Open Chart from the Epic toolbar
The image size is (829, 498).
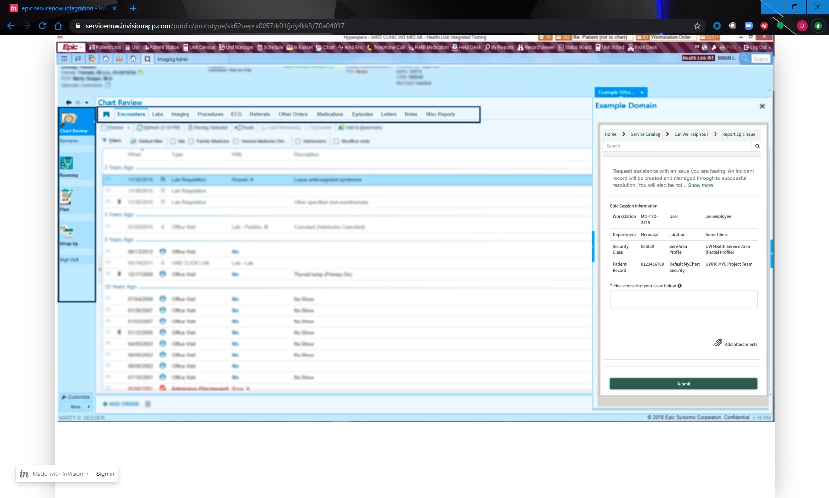click(325, 47)
